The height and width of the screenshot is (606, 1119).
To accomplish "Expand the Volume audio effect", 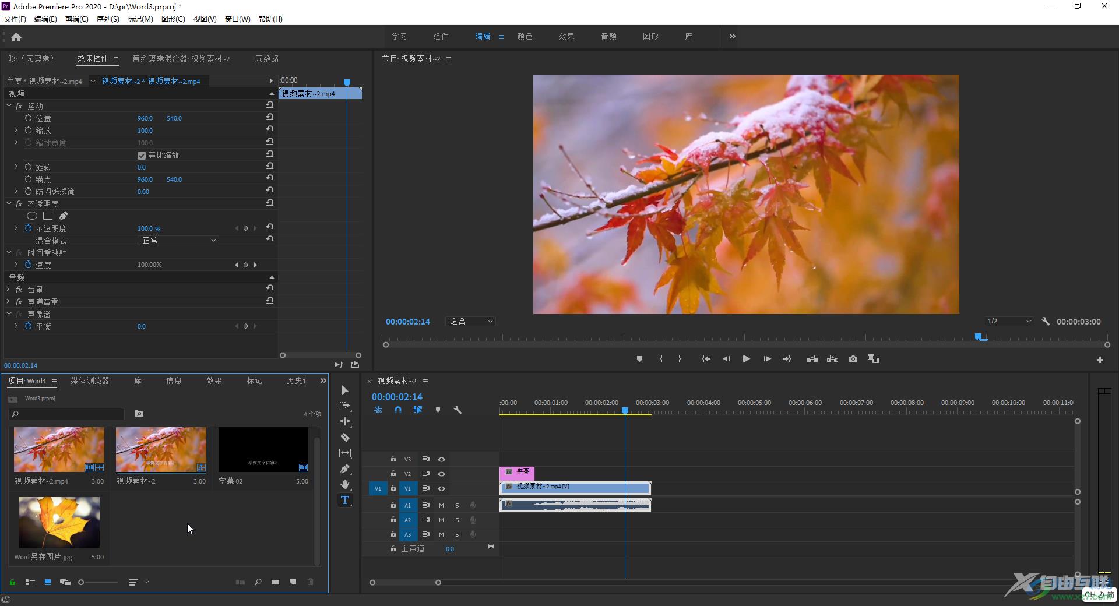I will coord(9,289).
